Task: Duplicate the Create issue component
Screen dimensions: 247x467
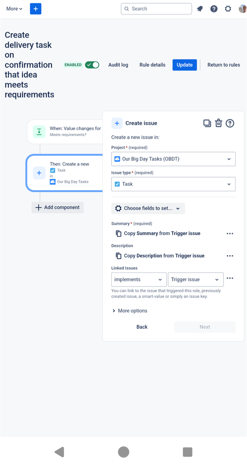Action: [x=207, y=123]
